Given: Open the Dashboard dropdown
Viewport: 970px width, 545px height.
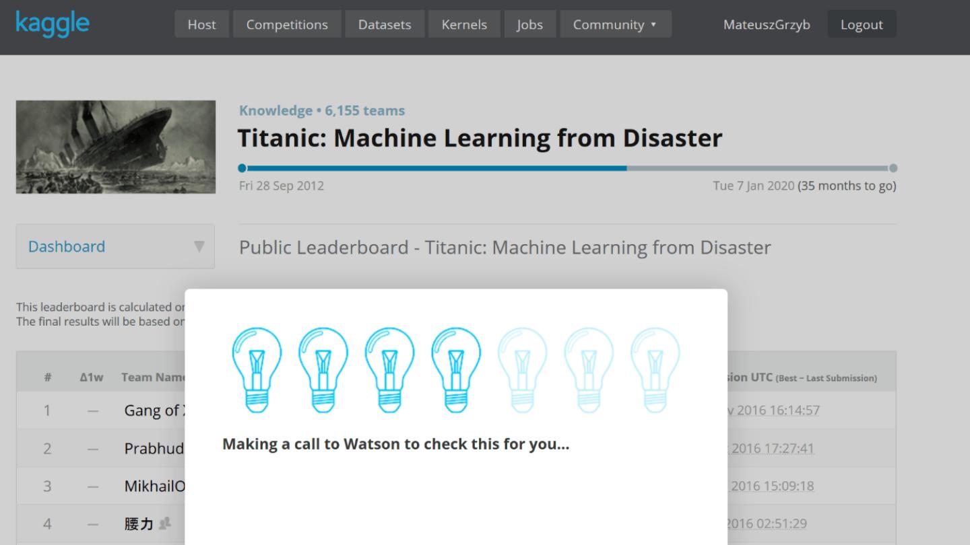Looking at the screenshot, I should tap(115, 246).
